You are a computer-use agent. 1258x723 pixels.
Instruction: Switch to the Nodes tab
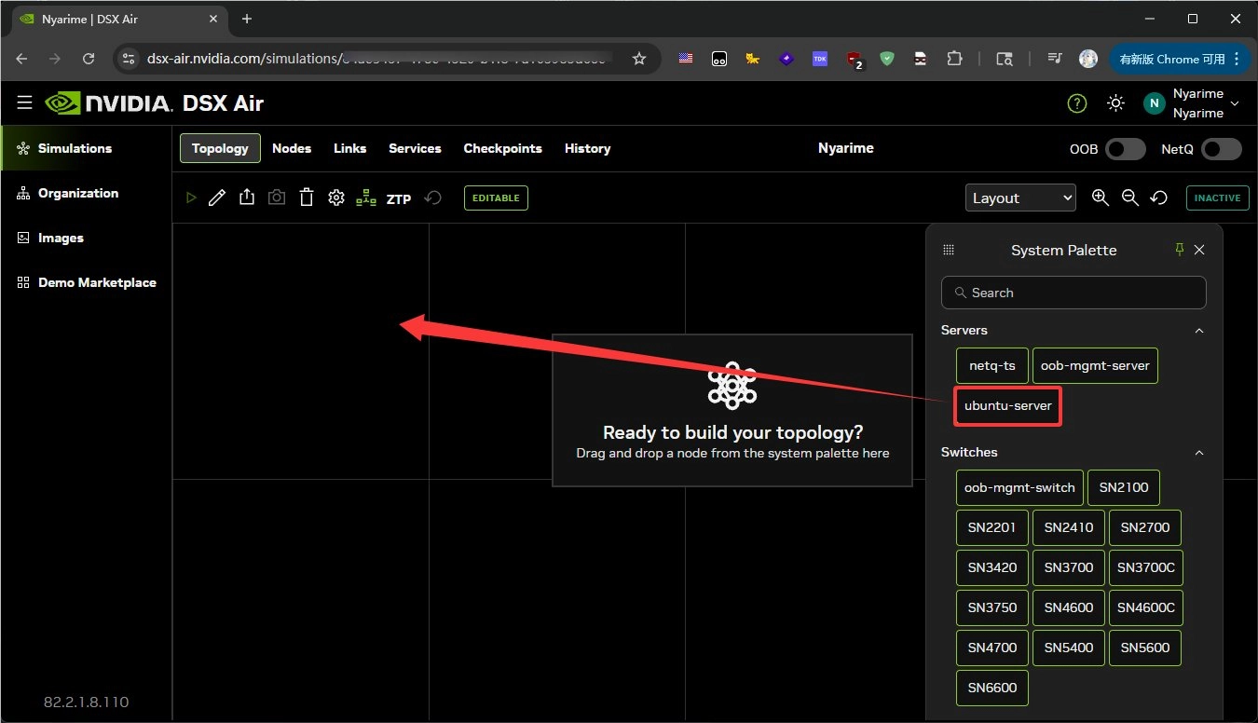(x=292, y=148)
